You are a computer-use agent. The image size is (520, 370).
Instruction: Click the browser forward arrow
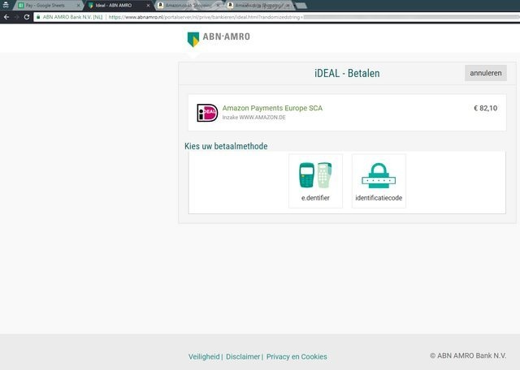16,17
